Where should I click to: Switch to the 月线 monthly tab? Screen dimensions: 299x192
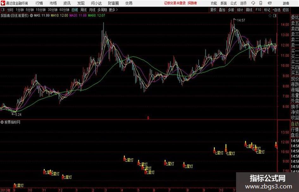click(x=92, y=10)
